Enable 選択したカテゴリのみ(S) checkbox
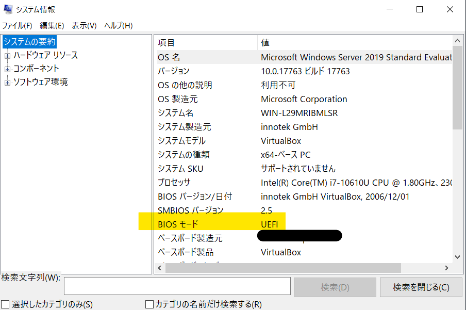 (x=5, y=304)
